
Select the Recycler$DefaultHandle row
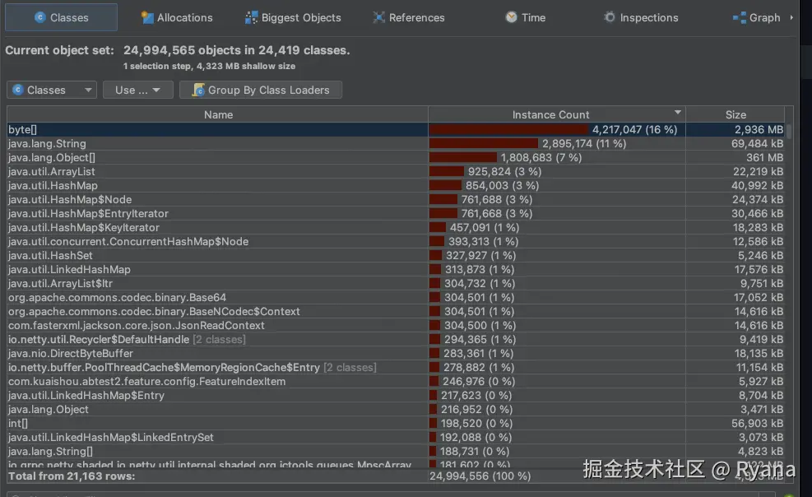[397, 339]
